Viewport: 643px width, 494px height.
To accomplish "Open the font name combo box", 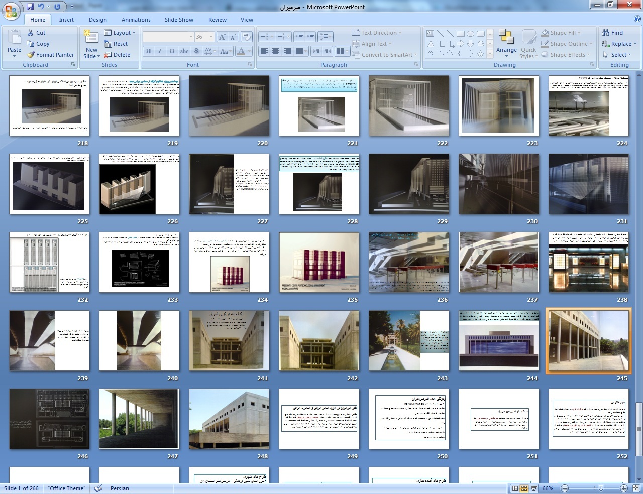I will pyautogui.click(x=169, y=37).
